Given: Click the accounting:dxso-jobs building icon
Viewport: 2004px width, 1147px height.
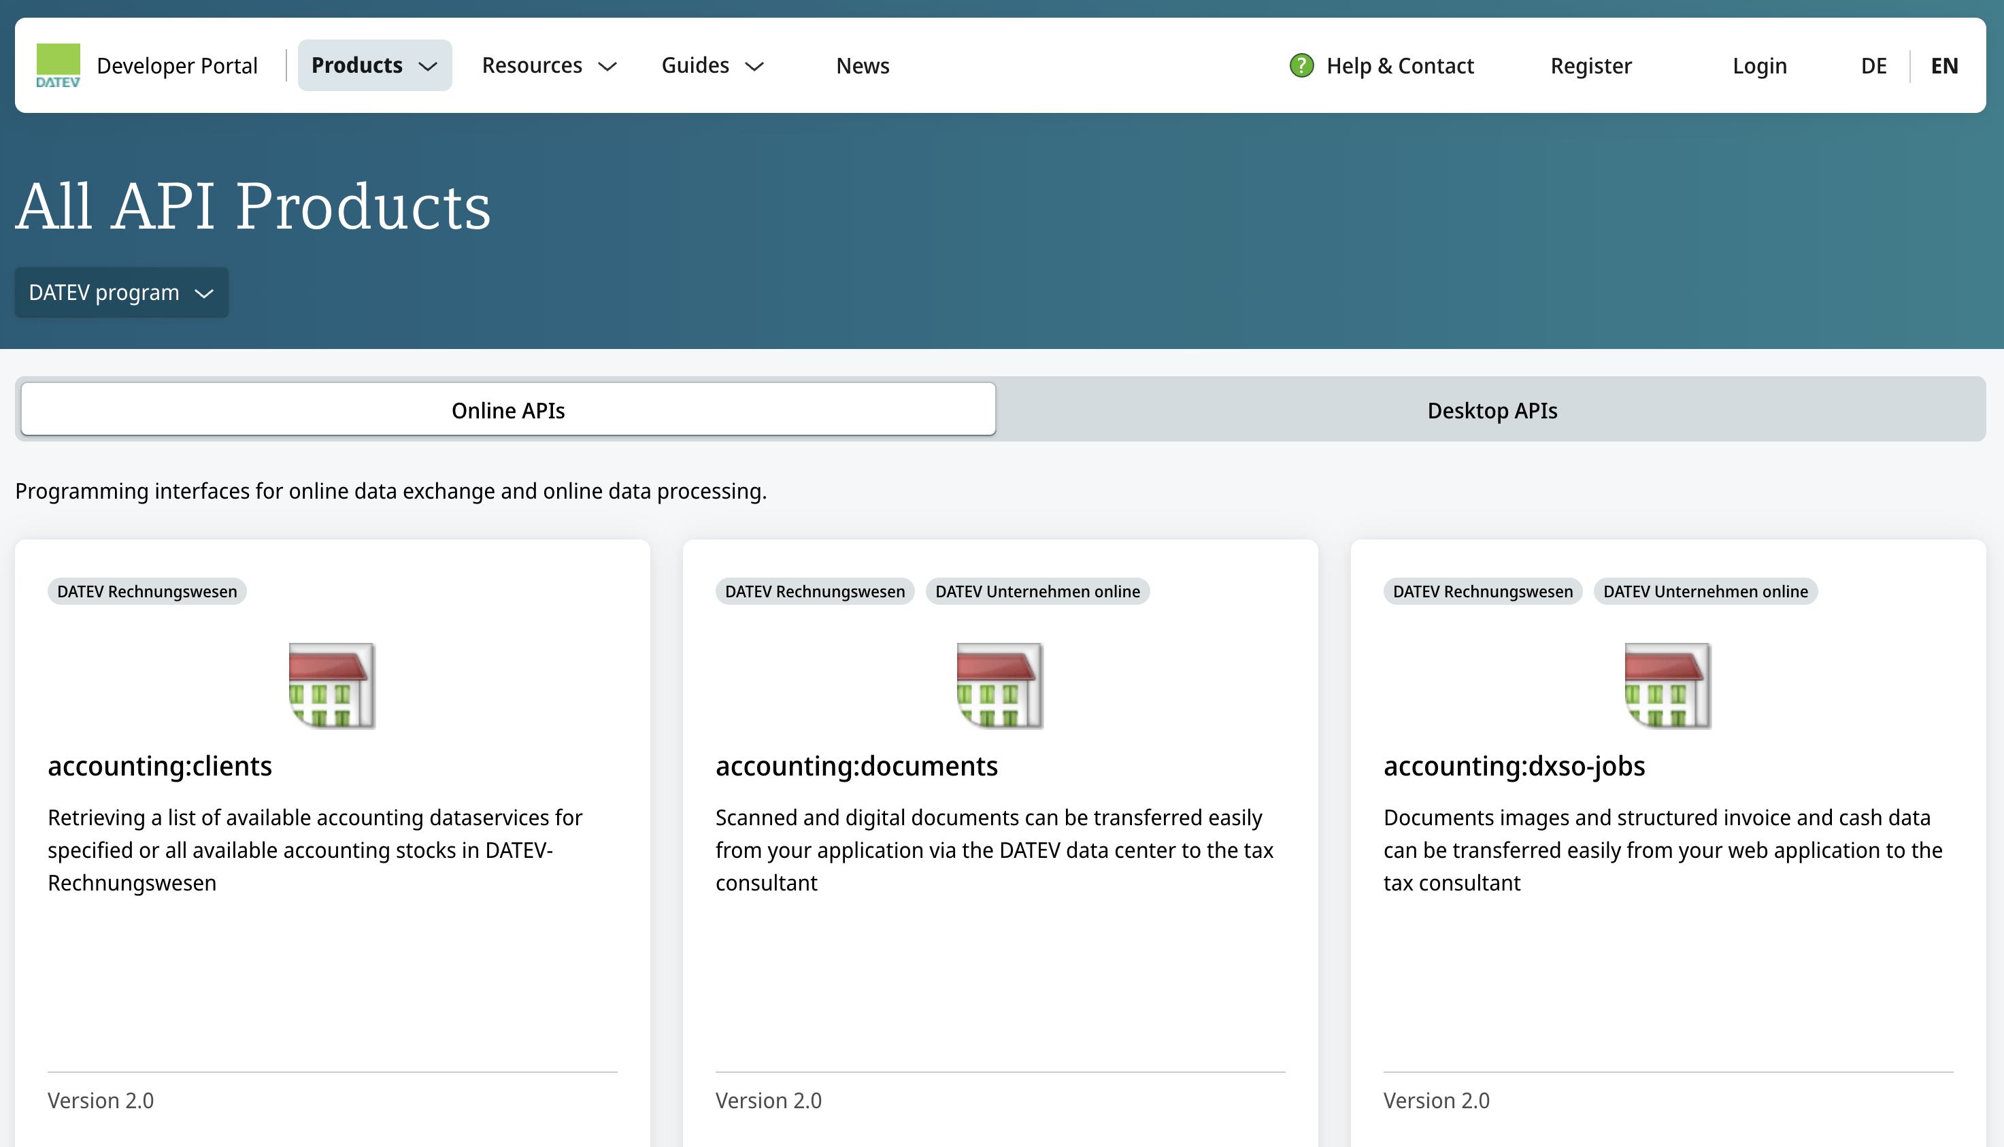Looking at the screenshot, I should tap(1668, 685).
